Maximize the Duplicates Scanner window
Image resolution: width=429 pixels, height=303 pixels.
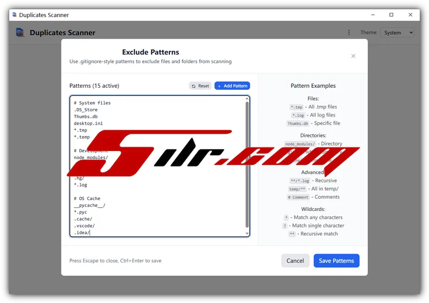pyautogui.click(x=391, y=15)
